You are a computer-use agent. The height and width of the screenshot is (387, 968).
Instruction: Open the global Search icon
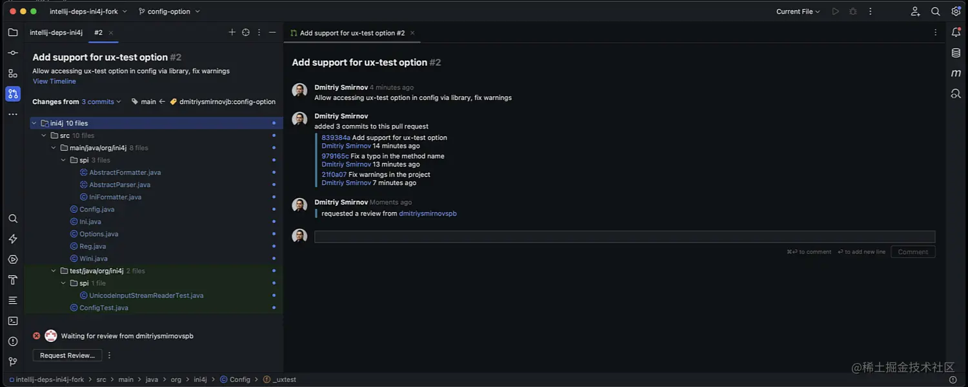pos(936,11)
